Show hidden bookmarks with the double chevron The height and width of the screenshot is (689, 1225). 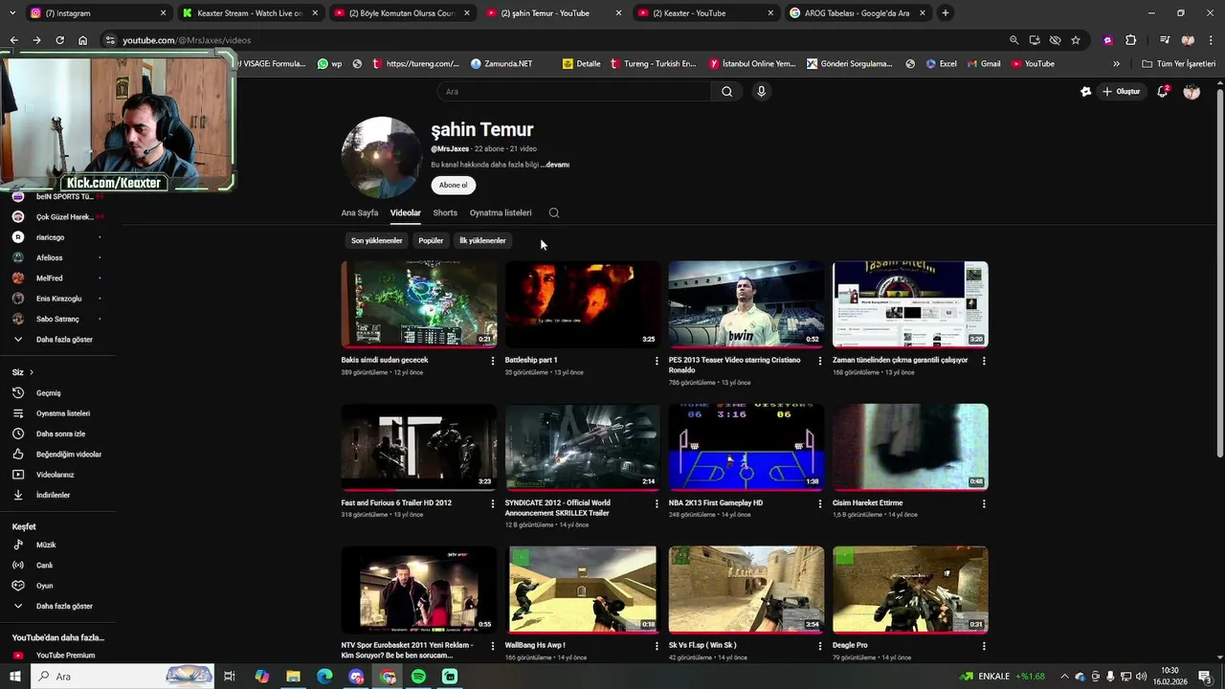point(1116,64)
